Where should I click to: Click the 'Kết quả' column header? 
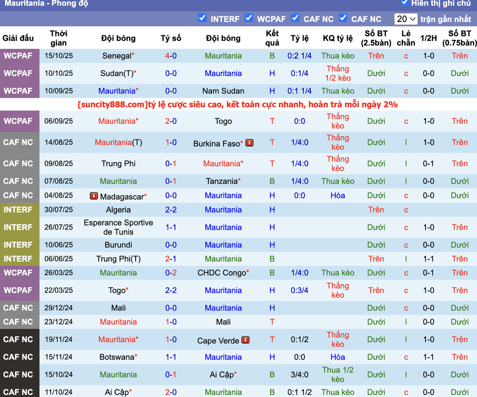pyautogui.click(x=272, y=38)
